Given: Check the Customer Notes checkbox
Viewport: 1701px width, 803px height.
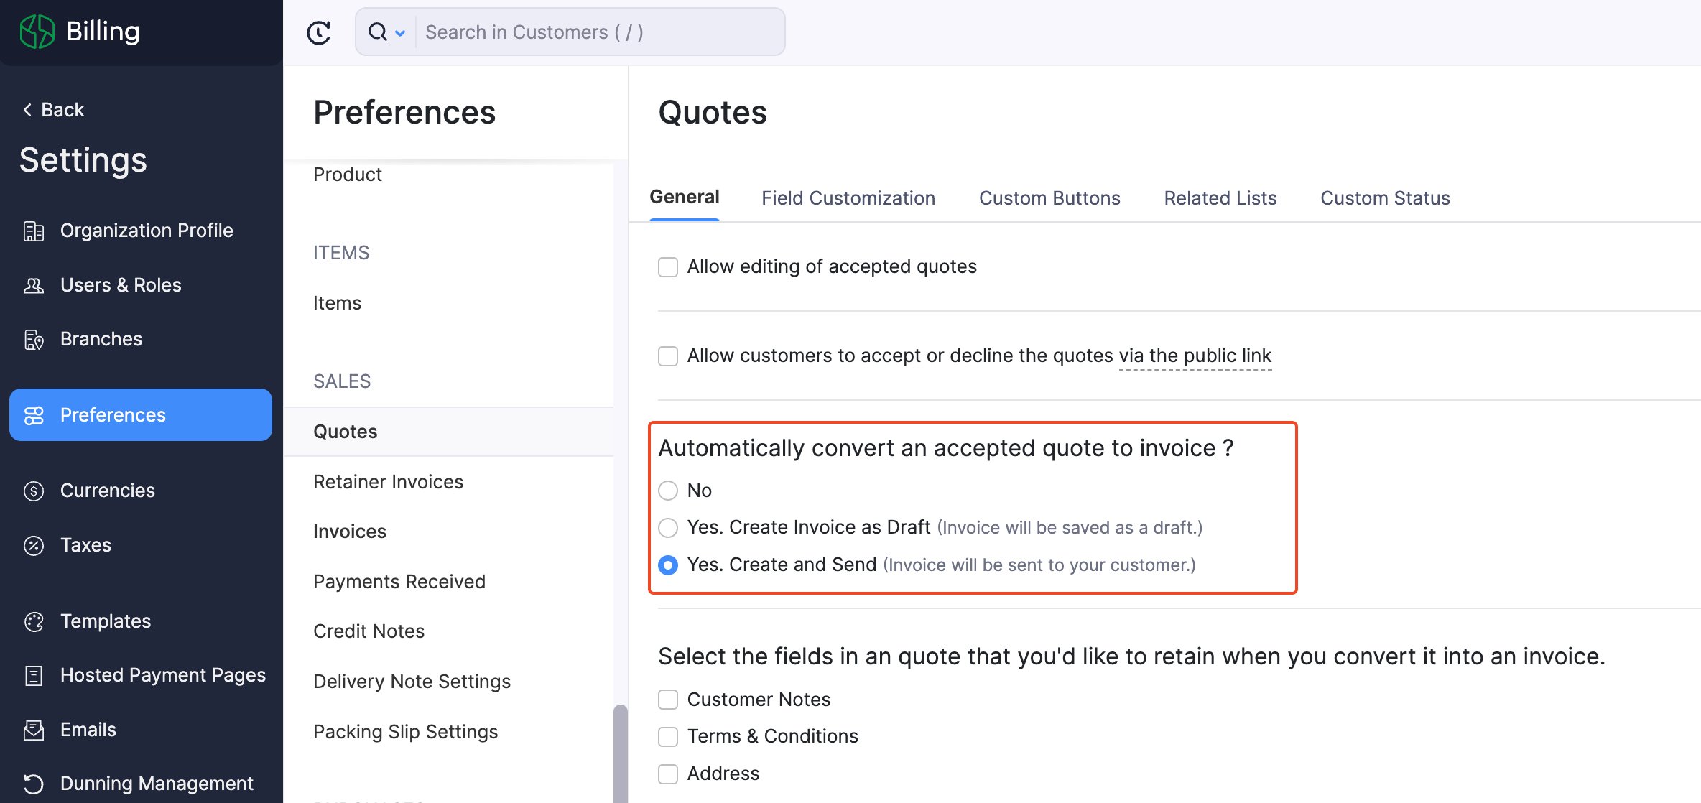Looking at the screenshot, I should click(x=667, y=699).
